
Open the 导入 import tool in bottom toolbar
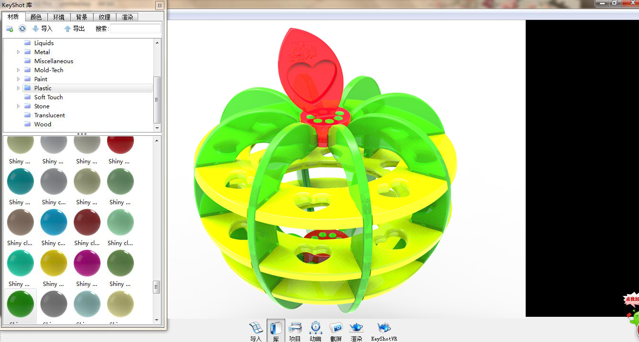click(x=256, y=331)
